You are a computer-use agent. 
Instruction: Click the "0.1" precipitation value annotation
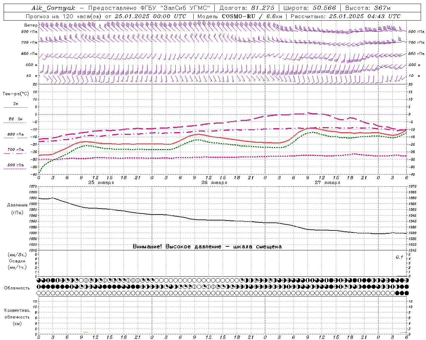399,257
